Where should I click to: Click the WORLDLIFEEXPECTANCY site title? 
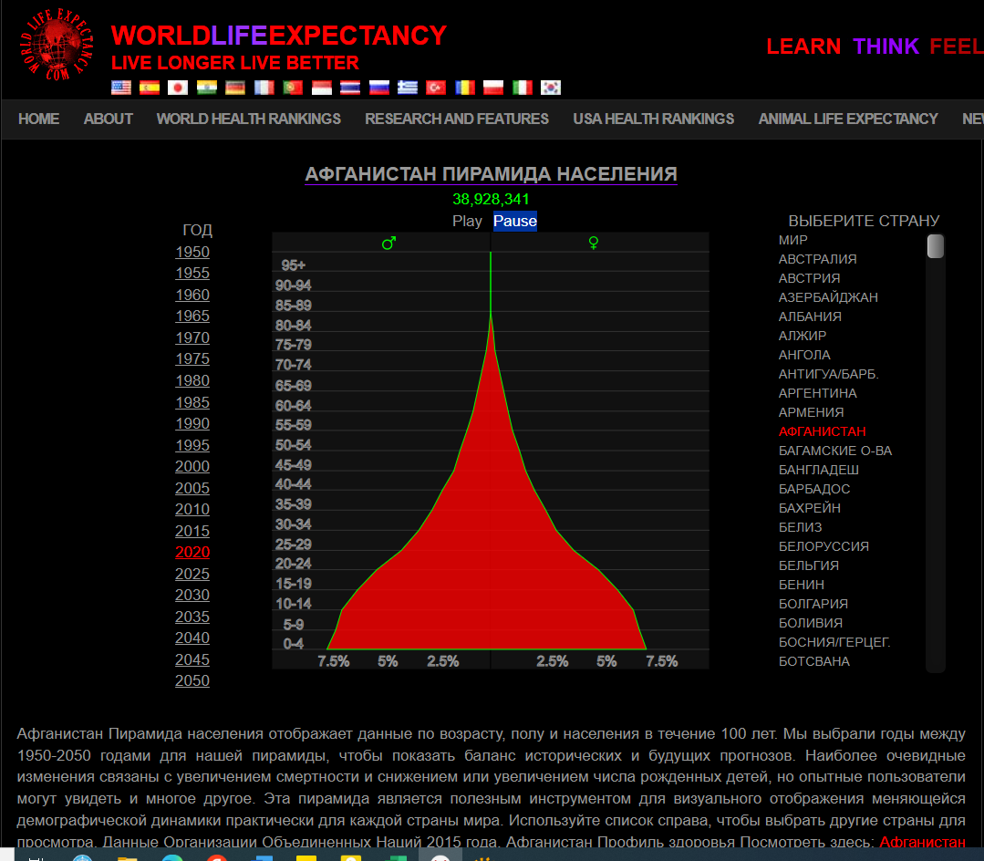point(279,36)
